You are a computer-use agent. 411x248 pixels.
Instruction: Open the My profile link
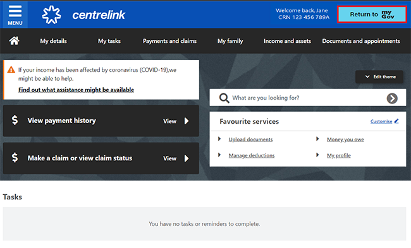[x=339, y=155]
